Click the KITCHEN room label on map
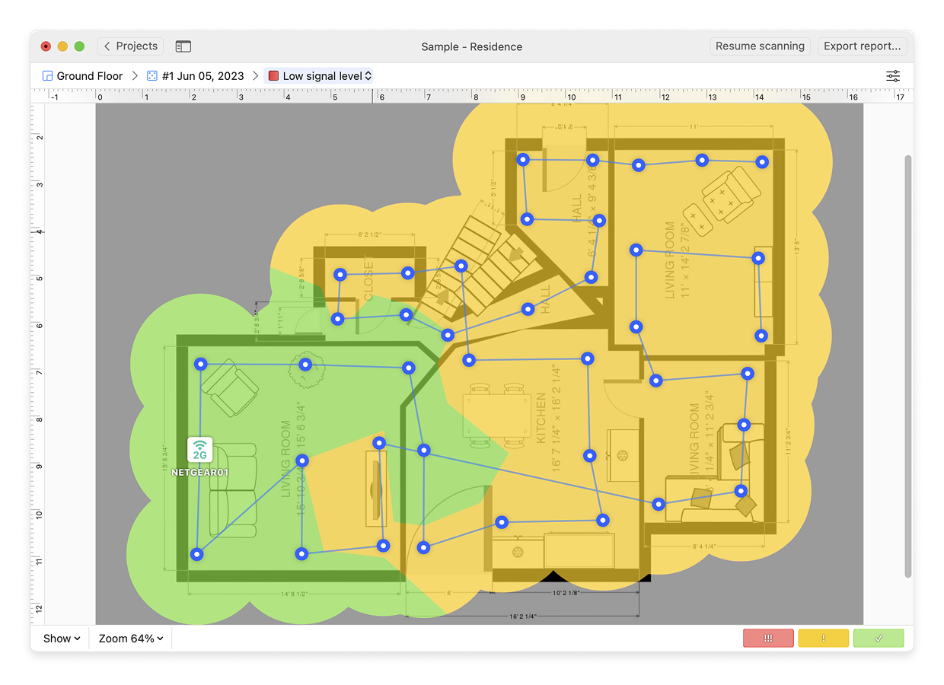944x685 pixels. (541, 418)
